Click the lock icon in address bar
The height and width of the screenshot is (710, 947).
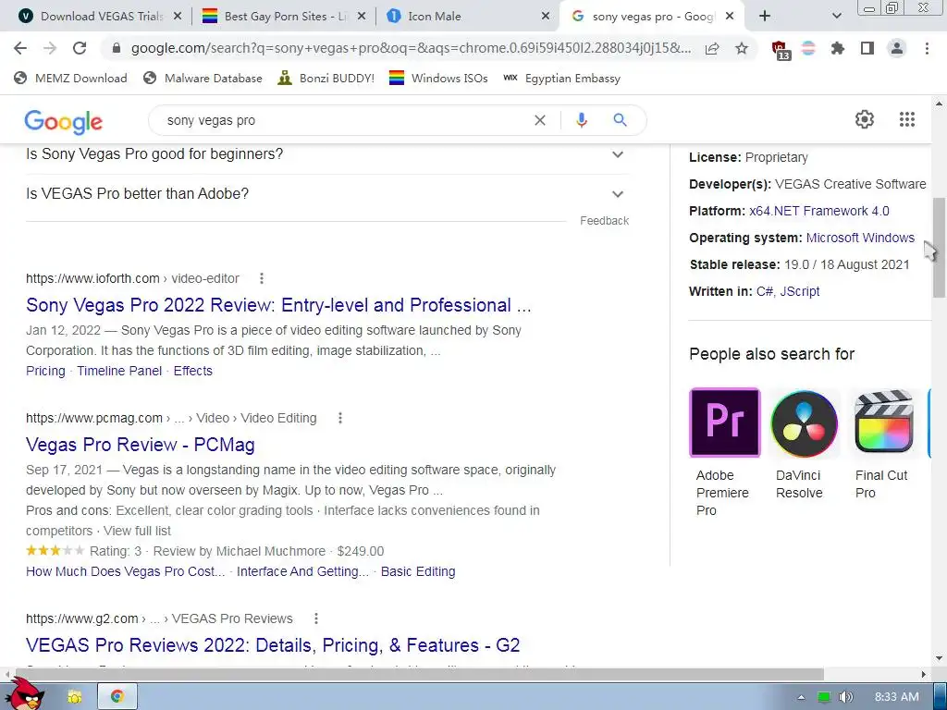pyautogui.click(x=117, y=48)
